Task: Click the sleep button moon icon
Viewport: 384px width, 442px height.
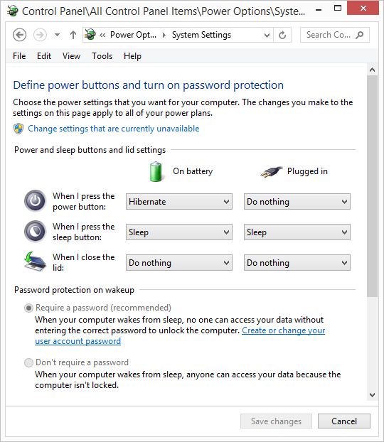Action: click(x=35, y=232)
